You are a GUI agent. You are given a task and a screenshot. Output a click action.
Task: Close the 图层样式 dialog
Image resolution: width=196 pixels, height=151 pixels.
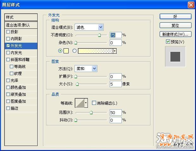[191, 5]
